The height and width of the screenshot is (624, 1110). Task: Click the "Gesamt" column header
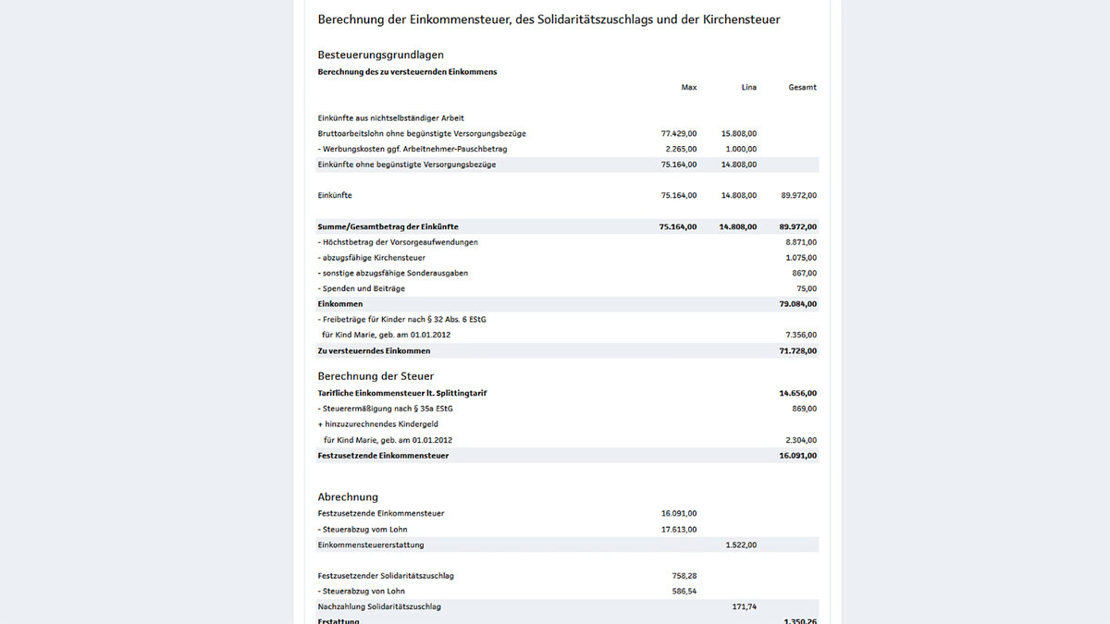pyautogui.click(x=803, y=88)
